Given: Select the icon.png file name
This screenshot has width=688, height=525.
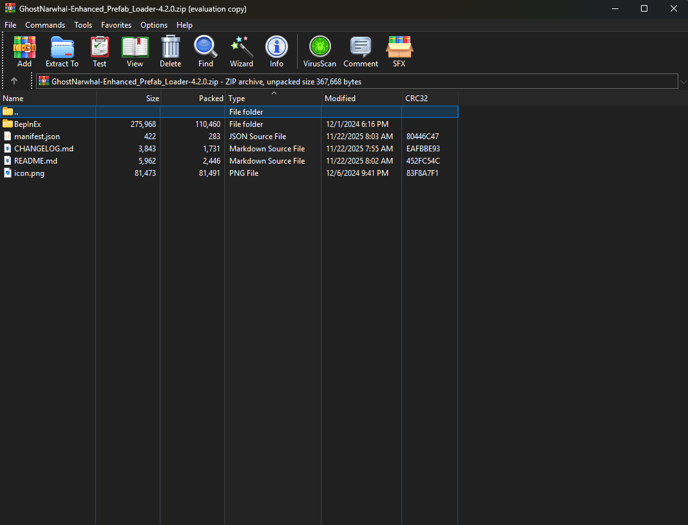Looking at the screenshot, I should pos(29,173).
